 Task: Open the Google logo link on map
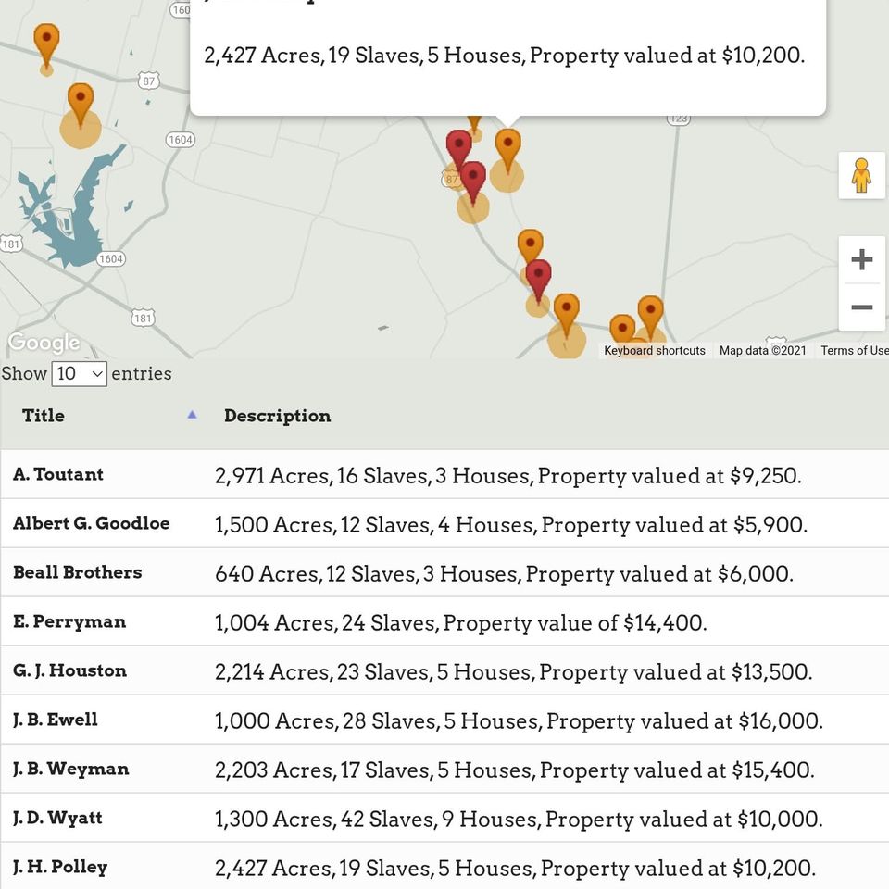pos(44,343)
